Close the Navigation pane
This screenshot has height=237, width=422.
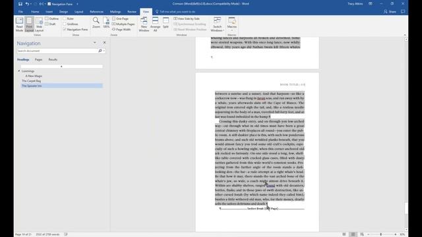(104, 43)
